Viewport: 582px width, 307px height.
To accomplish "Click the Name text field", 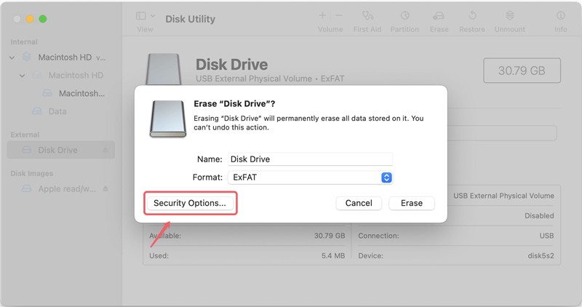I will [311, 159].
